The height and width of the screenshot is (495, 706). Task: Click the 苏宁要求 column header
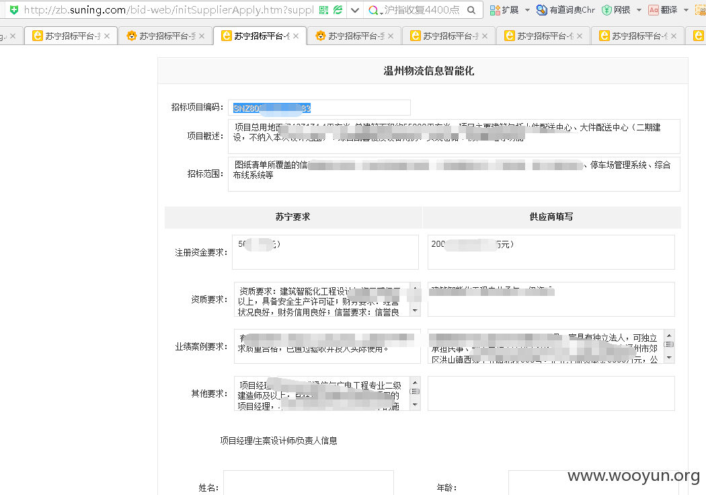(292, 217)
